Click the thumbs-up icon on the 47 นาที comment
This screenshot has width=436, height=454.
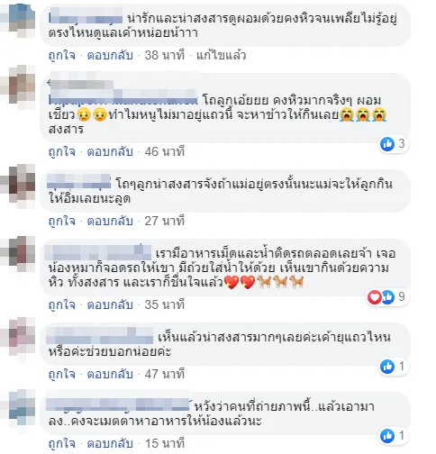pos(387,367)
